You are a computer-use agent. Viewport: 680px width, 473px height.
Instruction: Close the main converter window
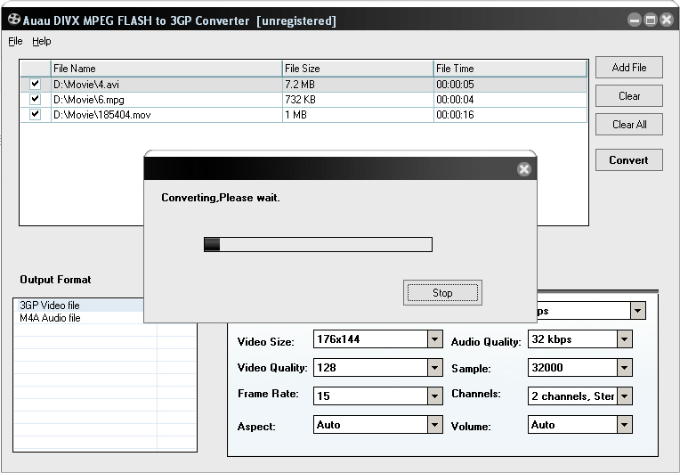666,20
